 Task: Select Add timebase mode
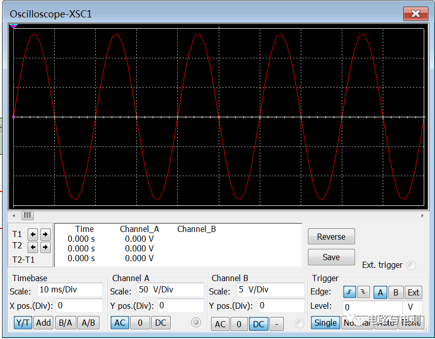(x=43, y=323)
